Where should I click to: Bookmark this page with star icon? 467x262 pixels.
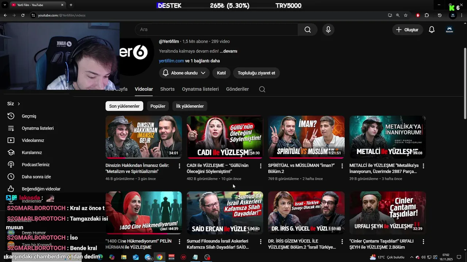tap(406, 15)
